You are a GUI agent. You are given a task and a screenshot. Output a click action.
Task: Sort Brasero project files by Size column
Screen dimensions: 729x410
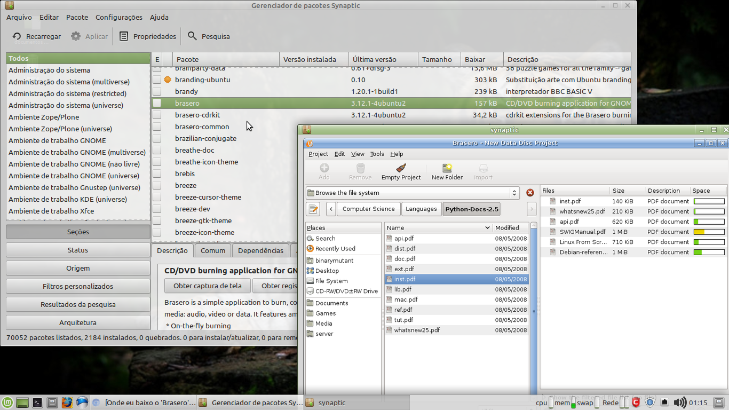click(627, 191)
